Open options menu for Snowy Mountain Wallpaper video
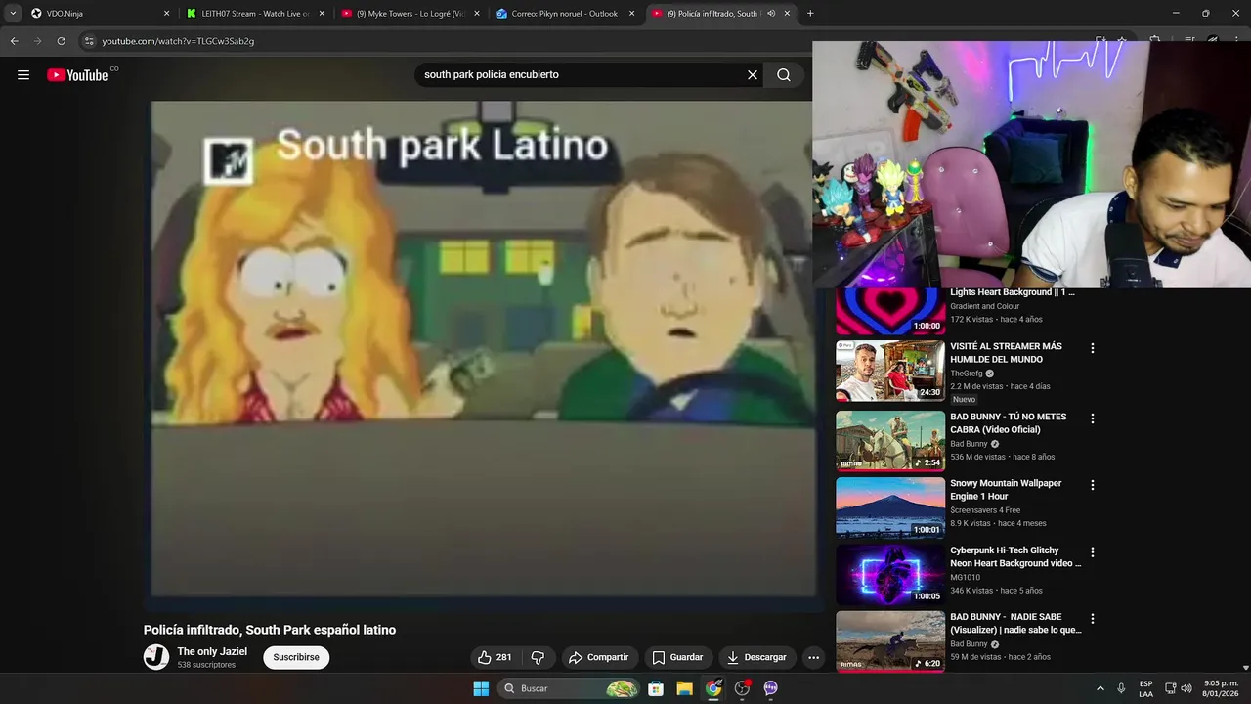The width and height of the screenshot is (1251, 704). pos(1093,485)
